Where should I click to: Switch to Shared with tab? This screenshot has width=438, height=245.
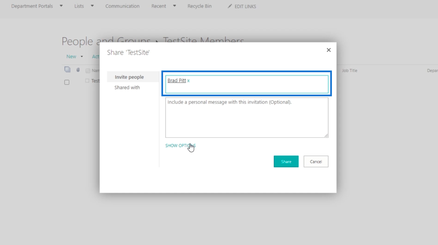click(127, 87)
